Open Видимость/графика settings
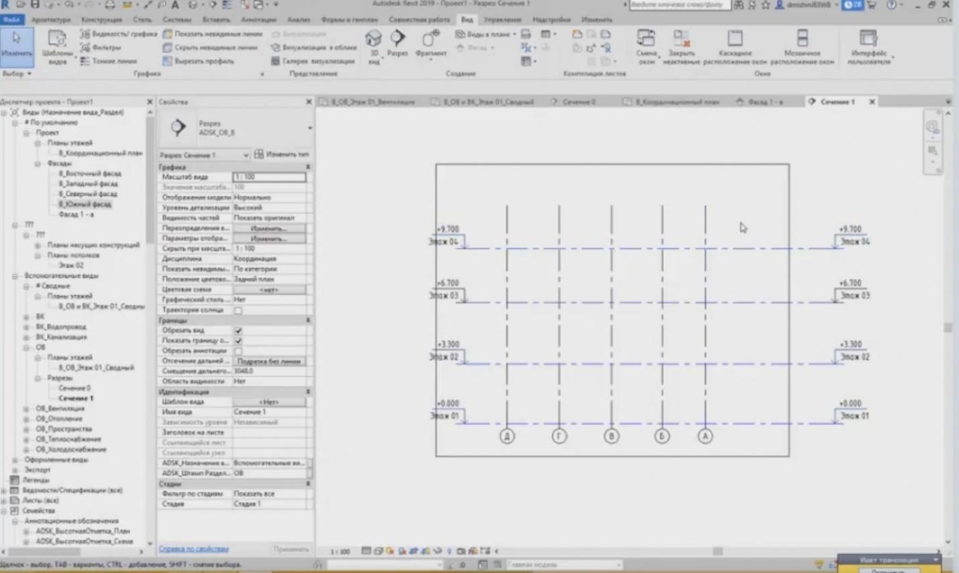The width and height of the screenshot is (959, 573). click(119, 34)
